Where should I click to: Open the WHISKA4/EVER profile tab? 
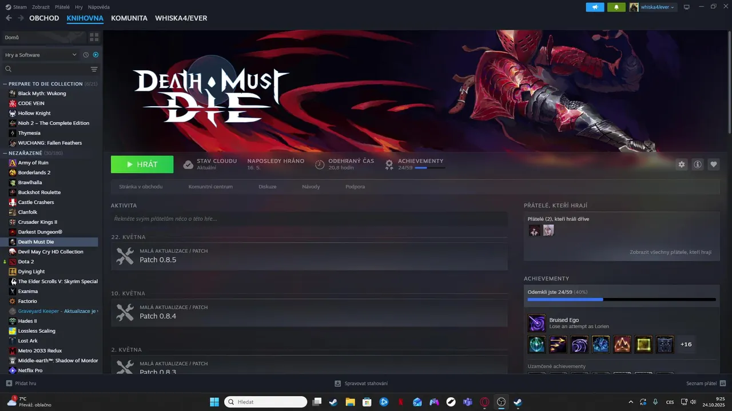click(181, 18)
